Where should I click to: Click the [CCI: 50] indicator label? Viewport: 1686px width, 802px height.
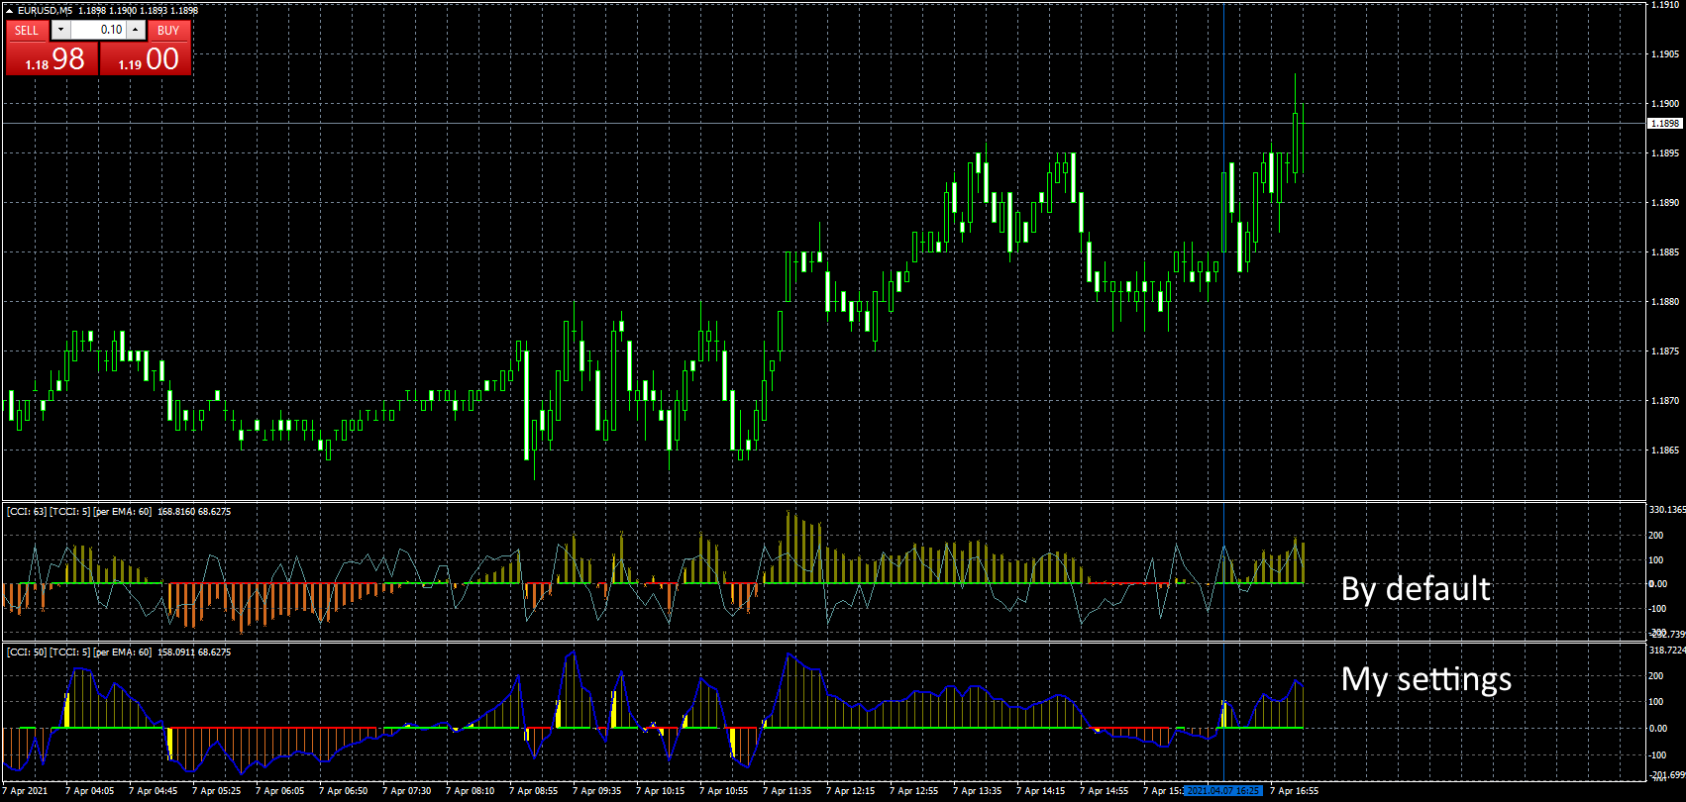27,652
